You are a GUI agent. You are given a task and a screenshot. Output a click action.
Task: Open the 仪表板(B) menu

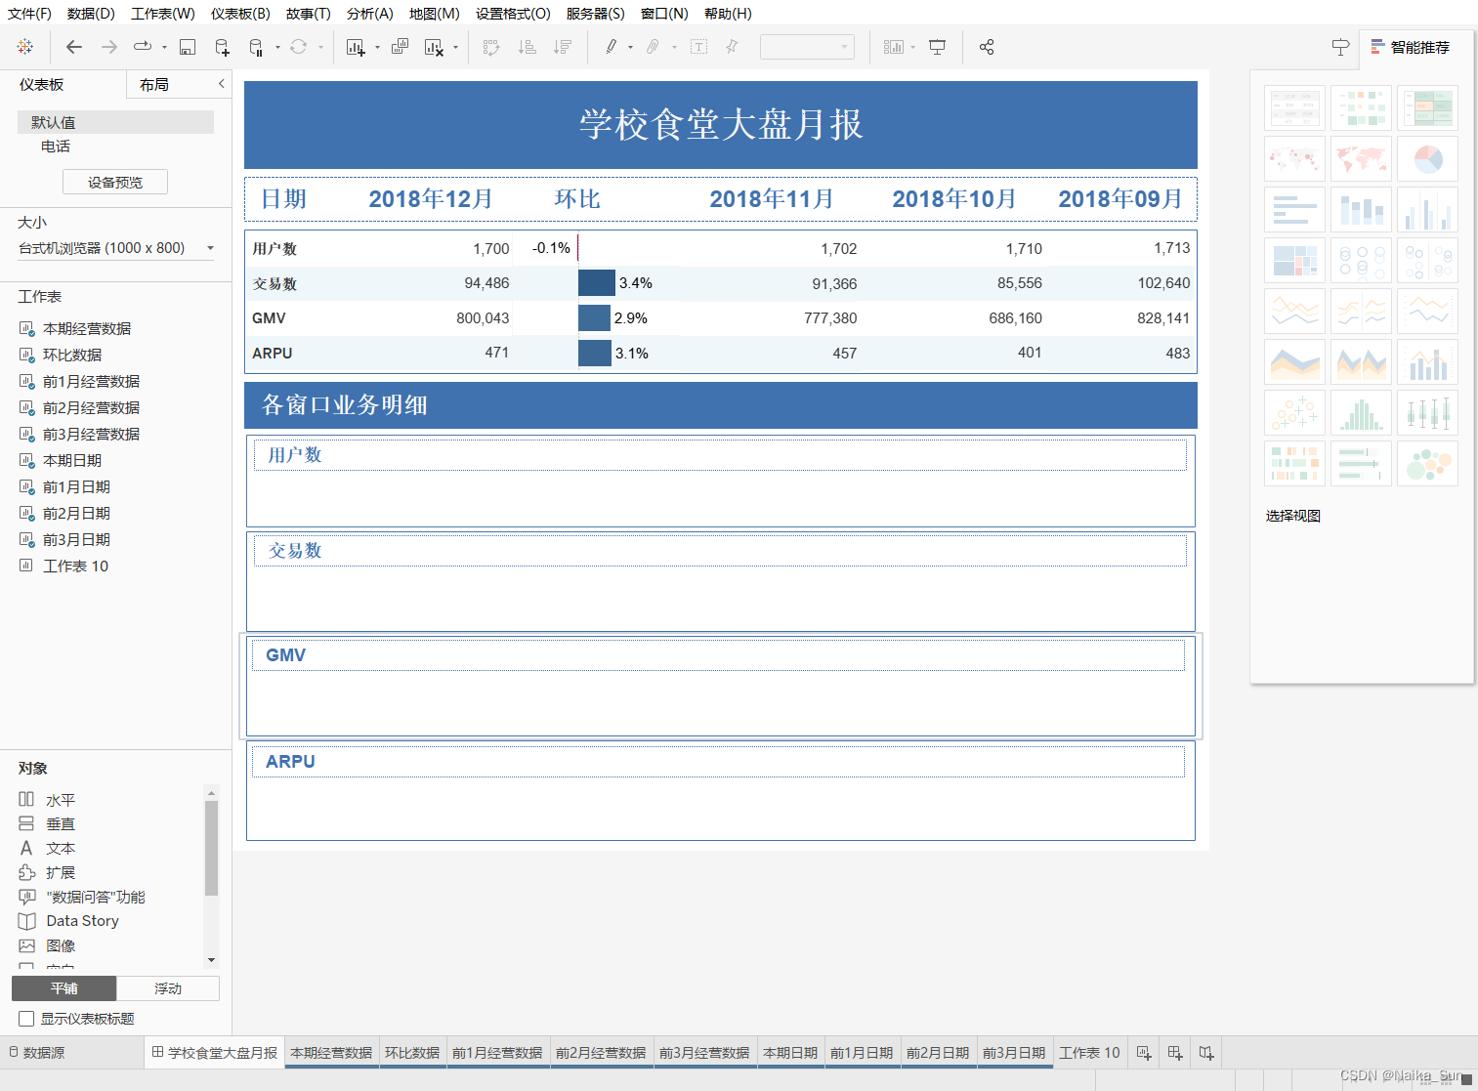point(239,14)
